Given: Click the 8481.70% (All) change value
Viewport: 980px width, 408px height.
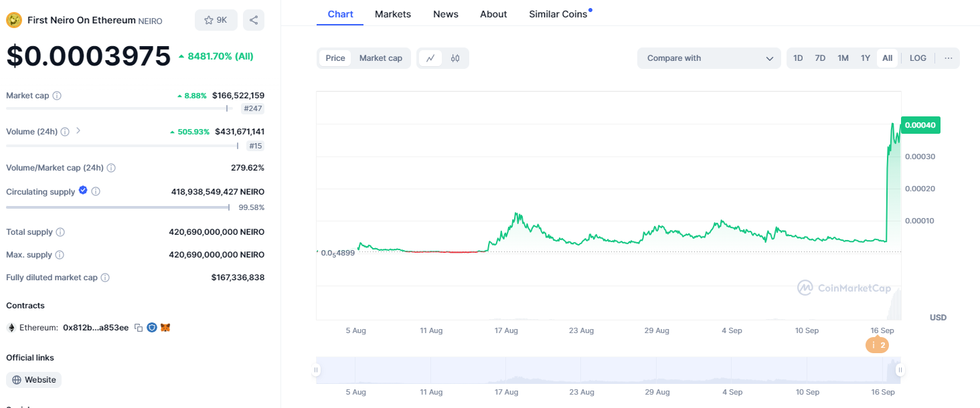Looking at the screenshot, I should [x=216, y=56].
